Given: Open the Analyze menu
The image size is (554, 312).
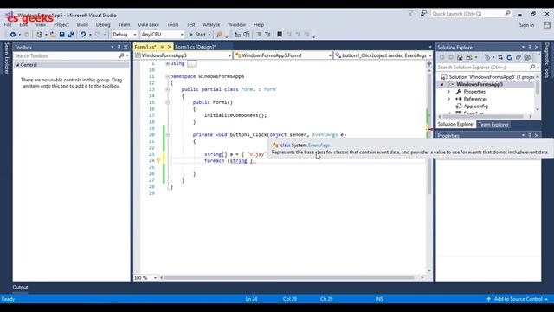Looking at the screenshot, I should (x=211, y=25).
